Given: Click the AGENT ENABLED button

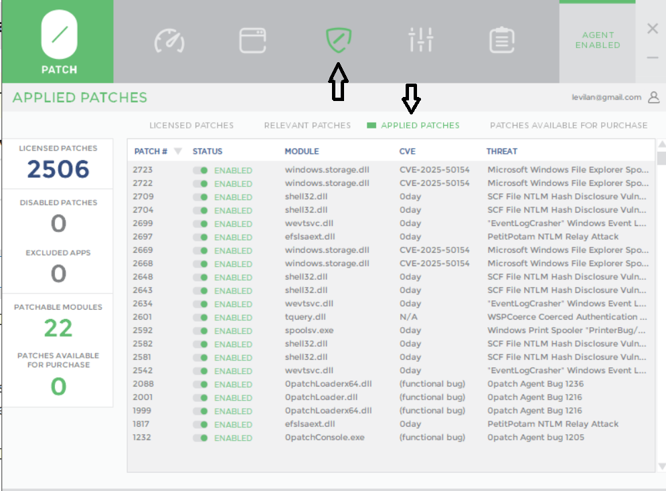Looking at the screenshot, I should (x=598, y=40).
